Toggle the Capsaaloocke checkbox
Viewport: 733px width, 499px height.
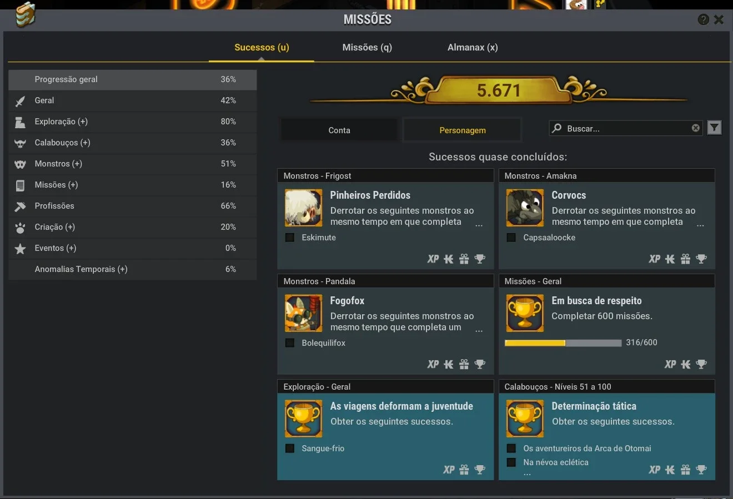coord(511,238)
